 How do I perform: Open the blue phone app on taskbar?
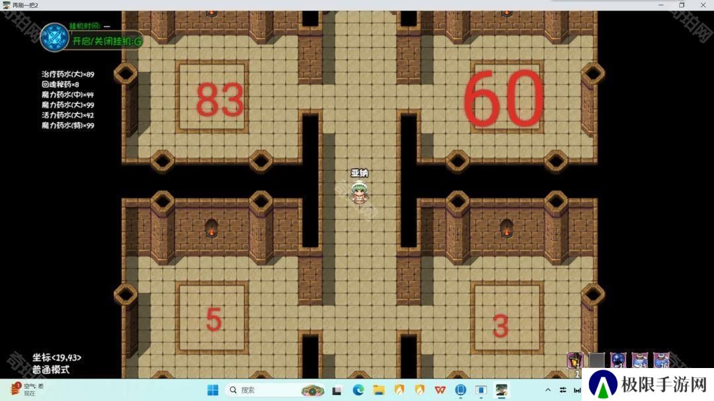click(460, 390)
